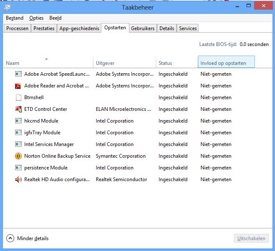Select the ETD Control Center entry
Viewport: 275px width, 251px height.
(46, 109)
